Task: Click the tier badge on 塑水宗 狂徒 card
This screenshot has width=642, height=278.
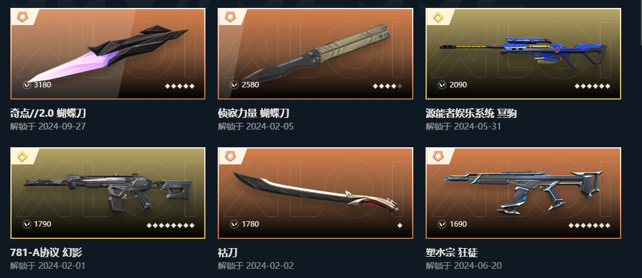Action: 438,156
